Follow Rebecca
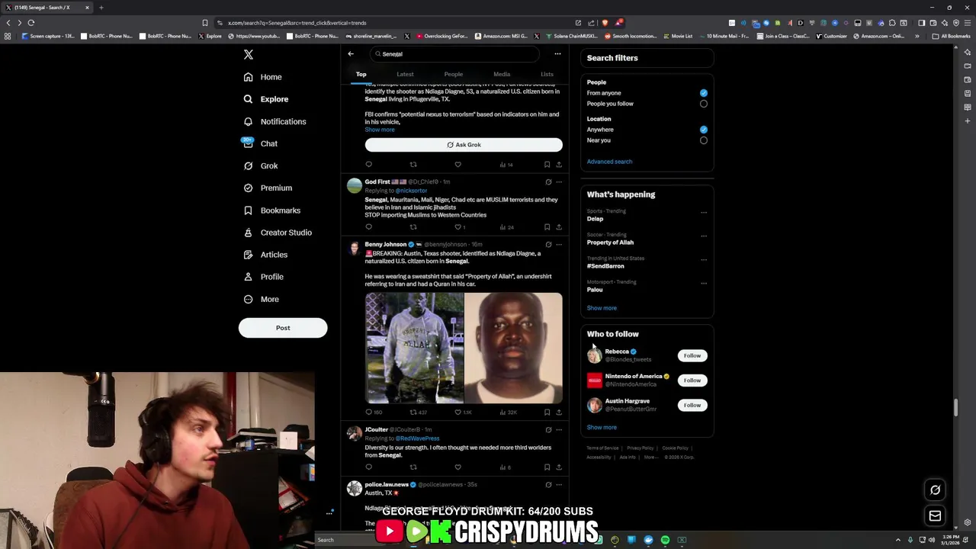 point(692,355)
